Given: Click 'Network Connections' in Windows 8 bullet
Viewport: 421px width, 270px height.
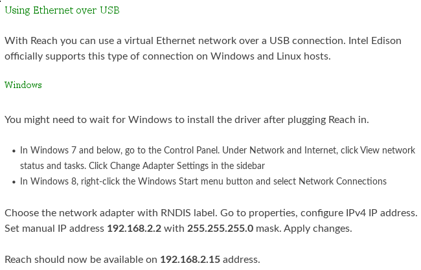Looking at the screenshot, I should pyautogui.click(x=343, y=181).
